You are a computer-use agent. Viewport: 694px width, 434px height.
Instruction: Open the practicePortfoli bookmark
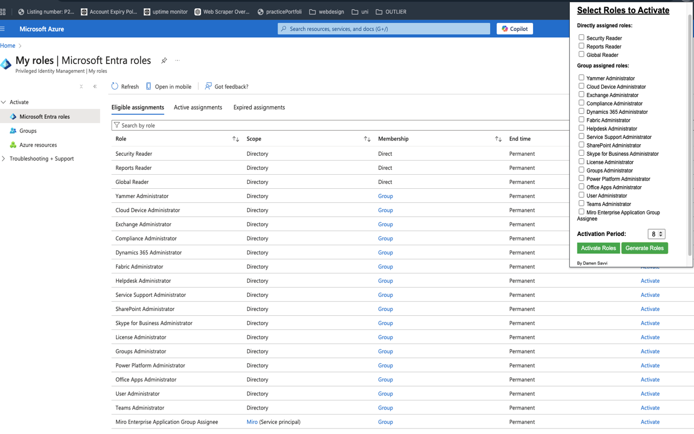click(279, 11)
